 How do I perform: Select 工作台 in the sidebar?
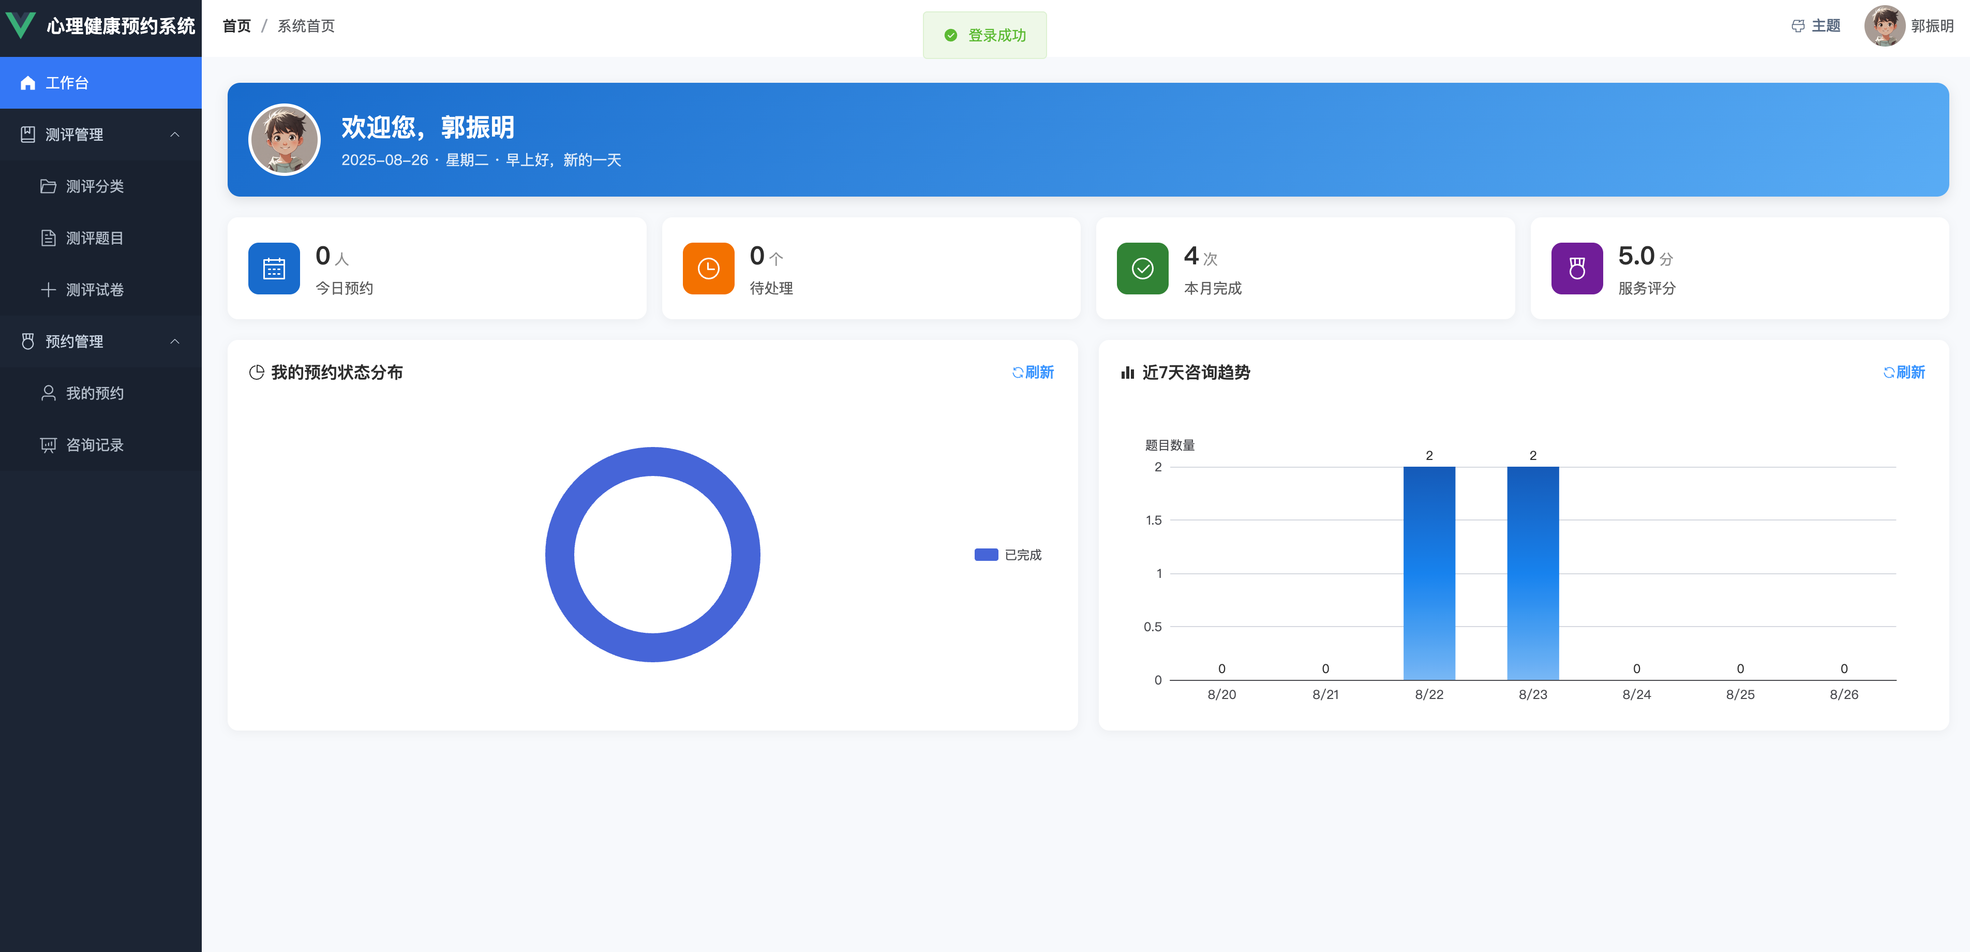tap(67, 83)
